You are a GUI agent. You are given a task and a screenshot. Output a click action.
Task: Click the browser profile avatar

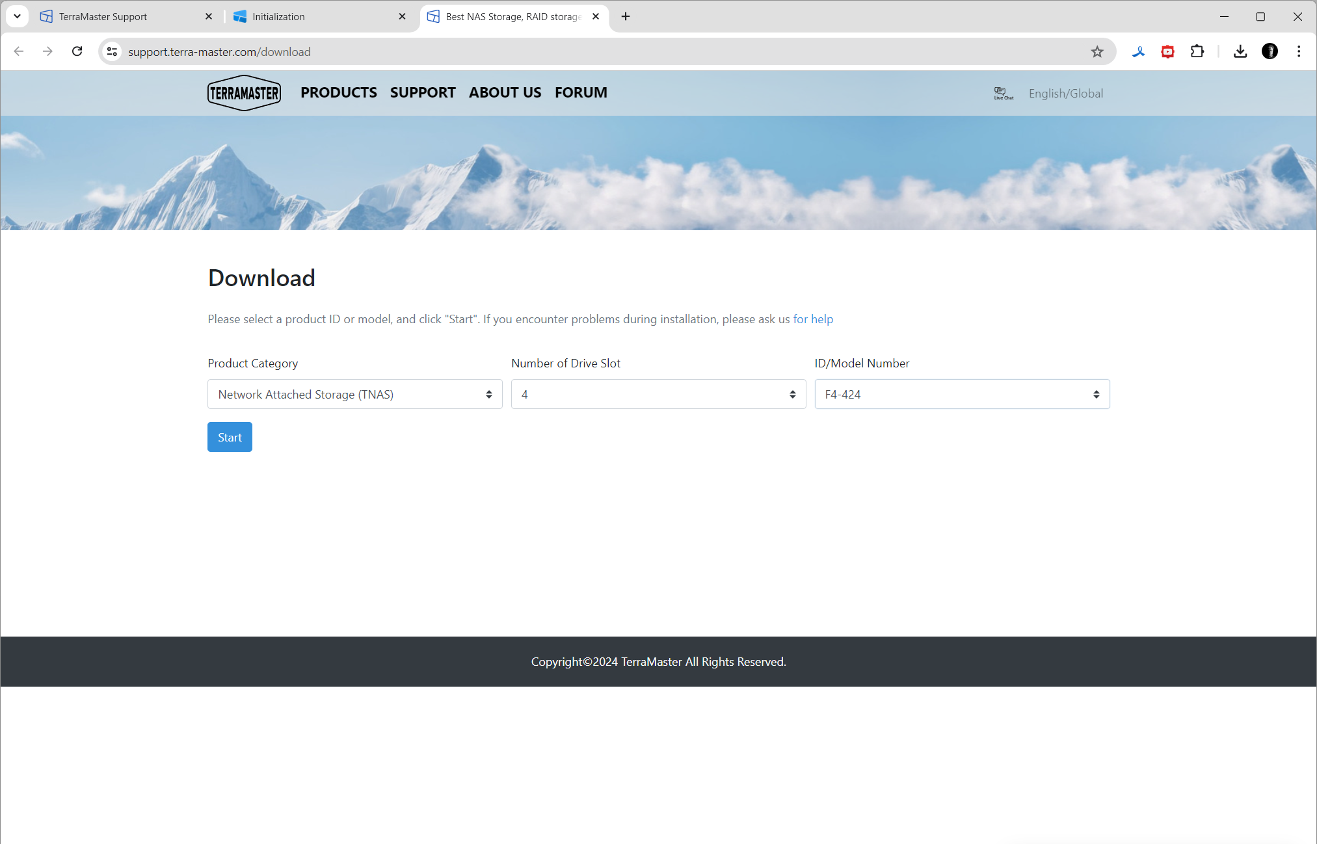(x=1270, y=52)
